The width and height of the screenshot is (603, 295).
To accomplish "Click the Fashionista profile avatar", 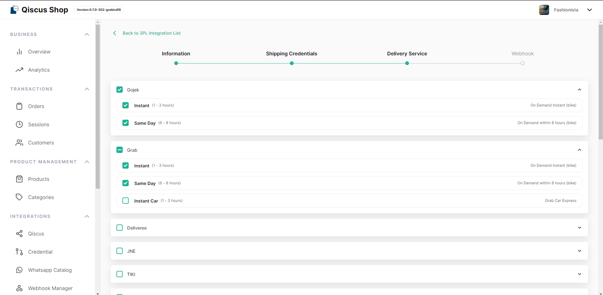I will pos(544,10).
